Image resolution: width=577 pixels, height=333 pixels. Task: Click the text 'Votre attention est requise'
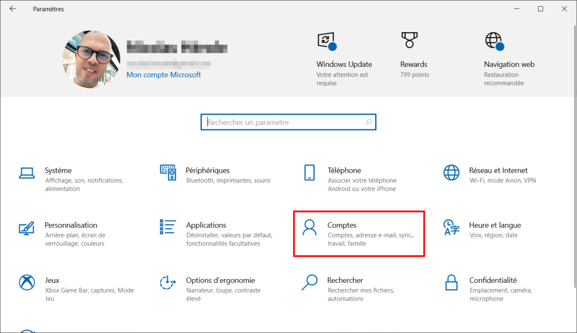[342, 79]
